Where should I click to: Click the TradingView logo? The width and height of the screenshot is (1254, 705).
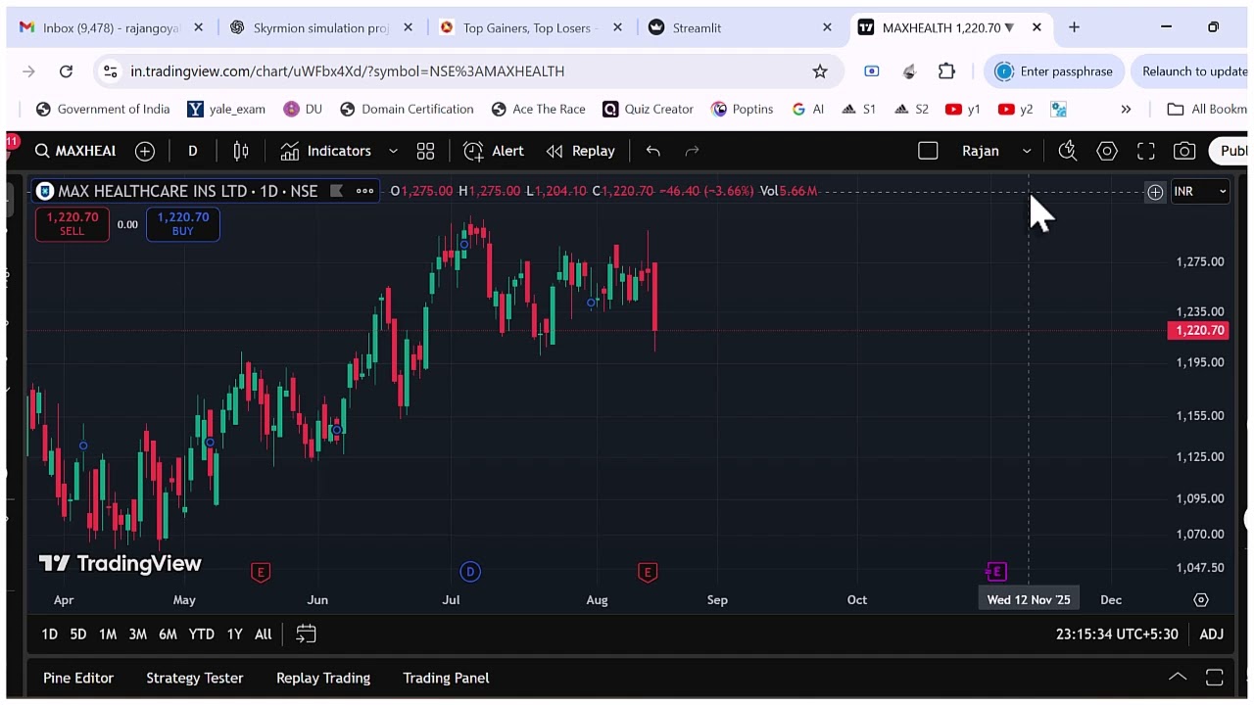click(120, 563)
